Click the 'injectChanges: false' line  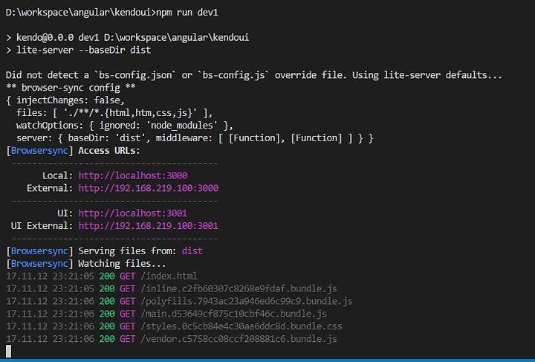point(65,100)
